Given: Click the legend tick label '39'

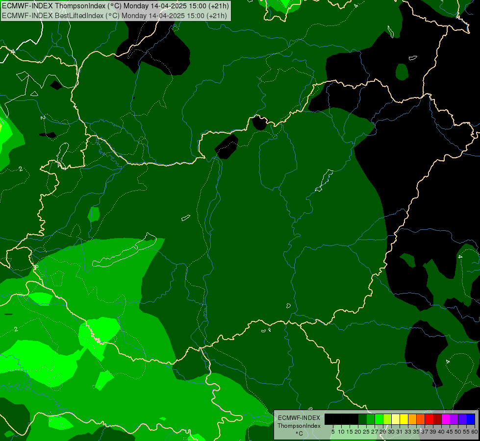Looking at the screenshot, I should (x=433, y=432).
